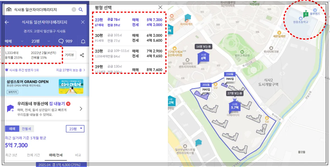
Task: Open the 매매 deal type dropdown in header
Action: tap(13, 41)
